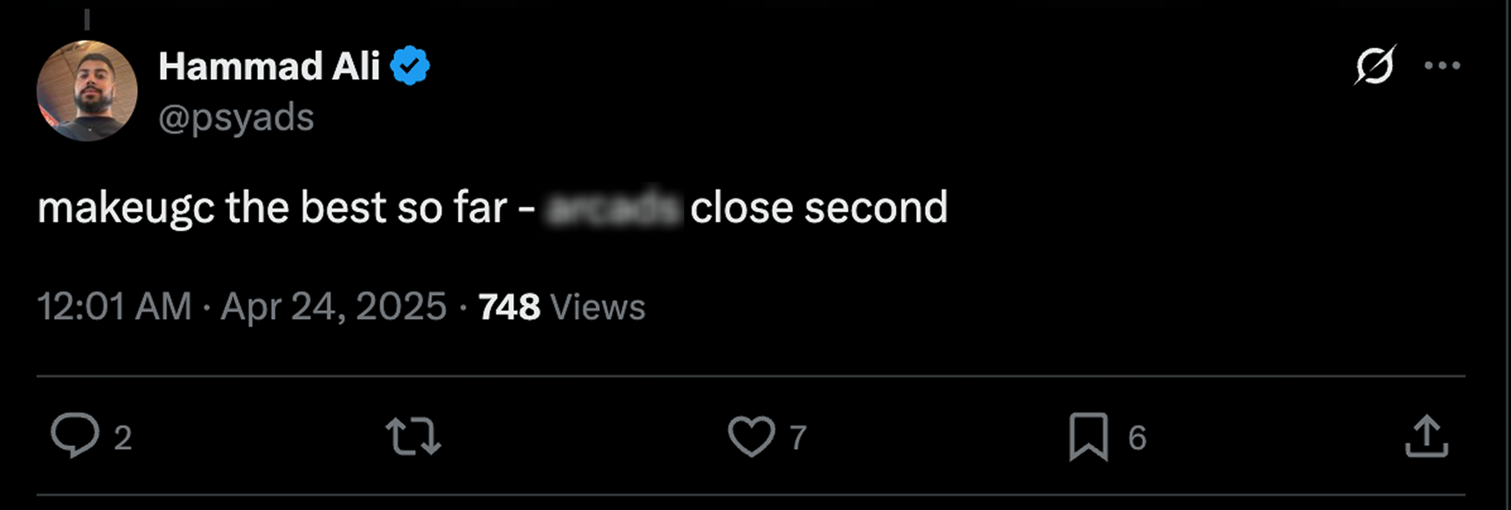Viewport: 1511px width, 510px height.
Task: Click the blue verified checkmark badge
Action: pos(410,66)
